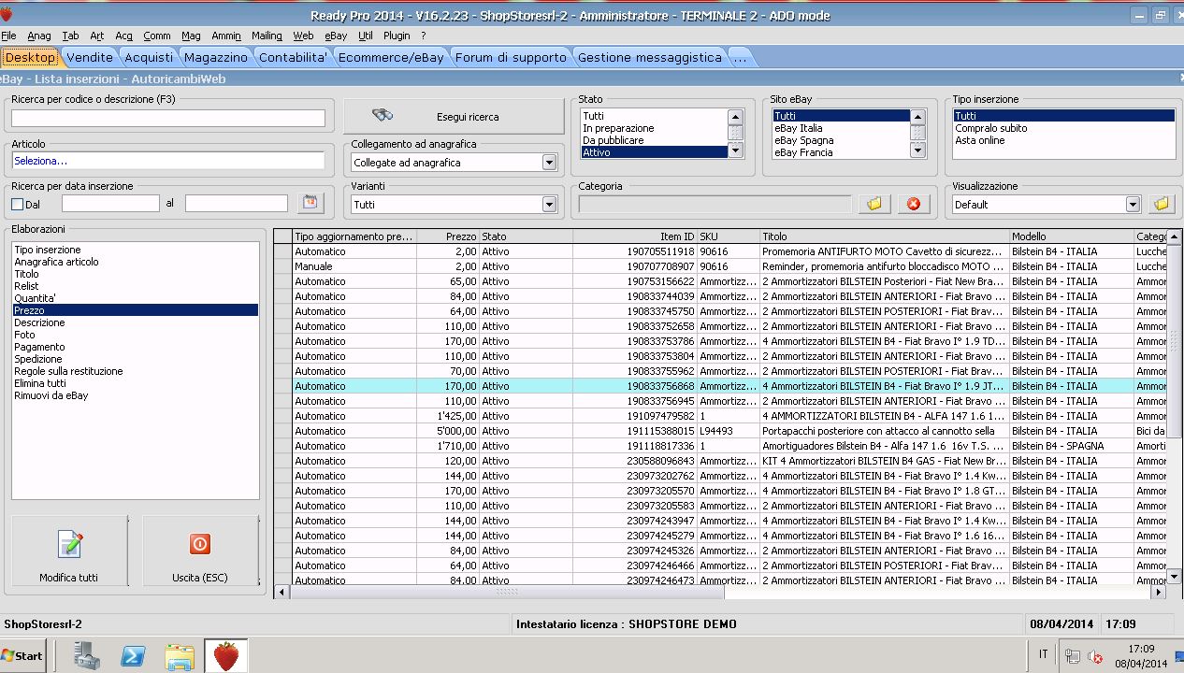
Task: Open the calendar date picker icon
Action: (x=310, y=203)
